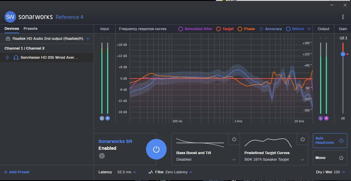Expand the curve legend dropdown arrow after Before
This screenshot has width=351, height=181.
tap(309, 29)
